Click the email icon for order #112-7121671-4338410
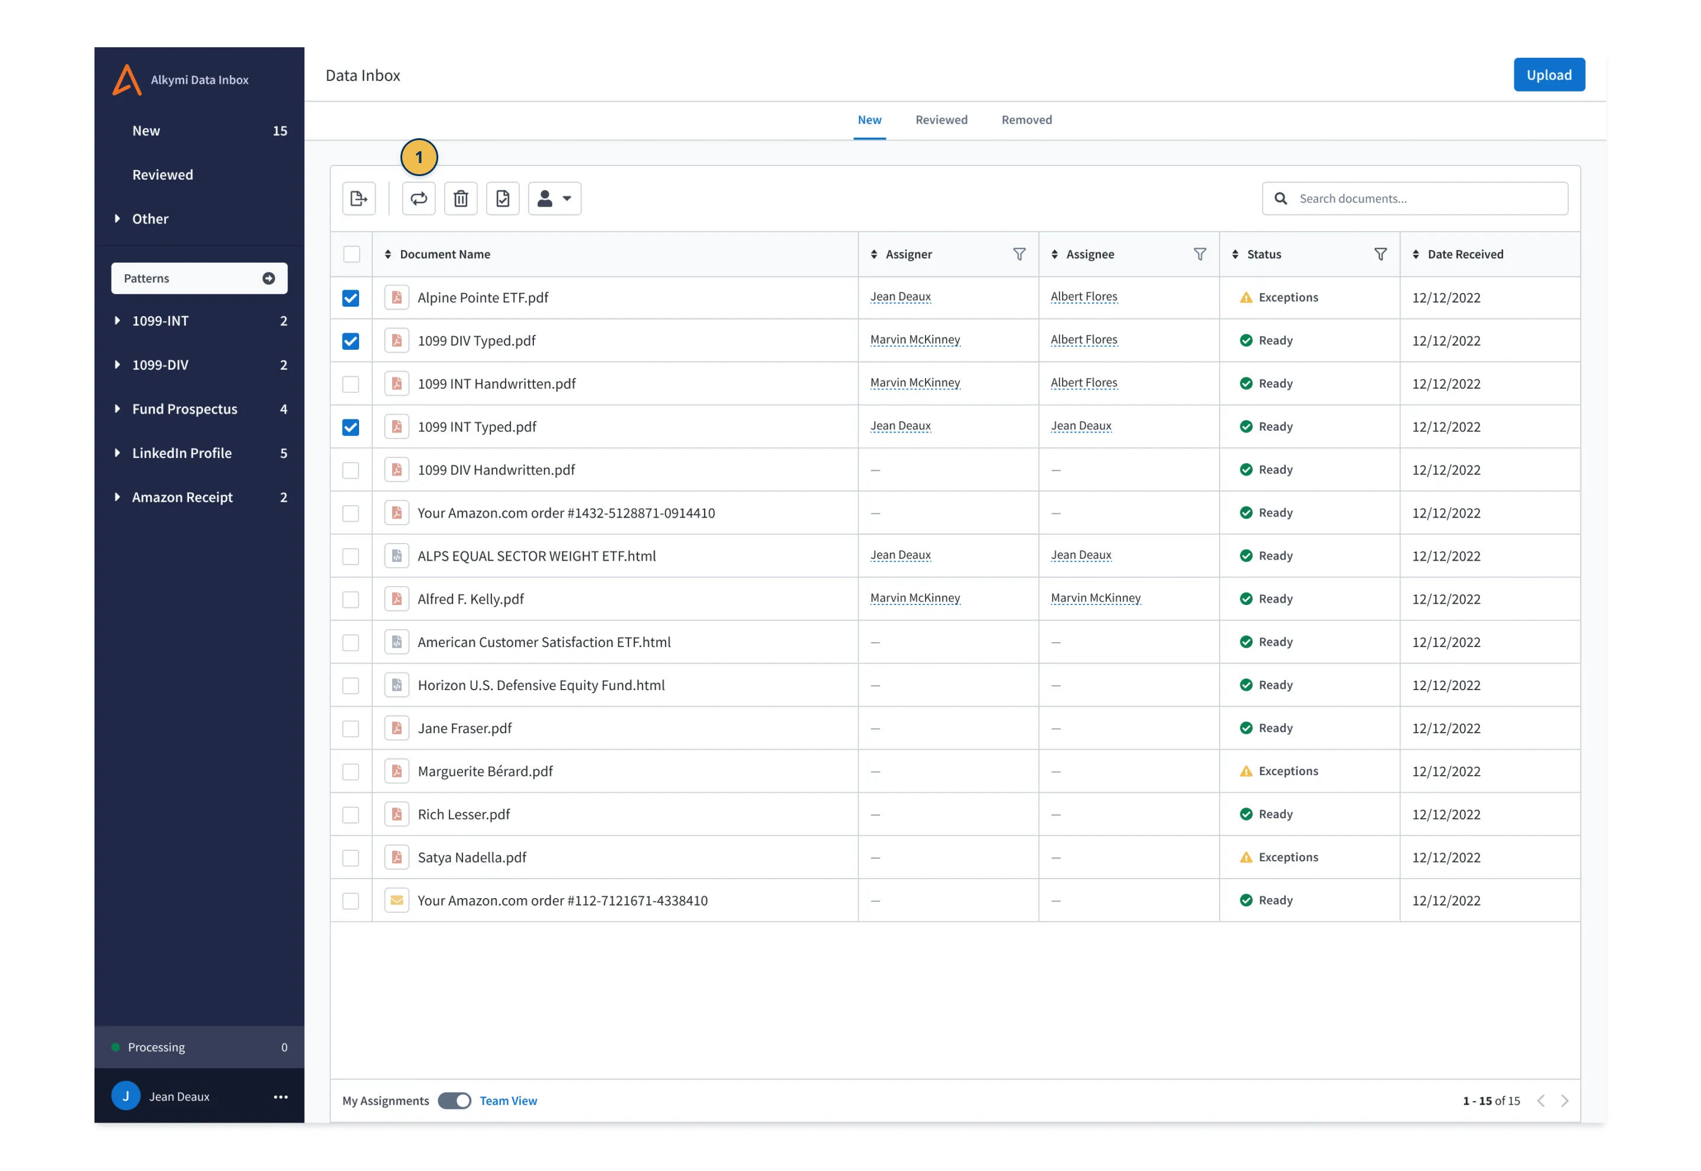Screen dimensions: 1701x1171 tap(397, 900)
